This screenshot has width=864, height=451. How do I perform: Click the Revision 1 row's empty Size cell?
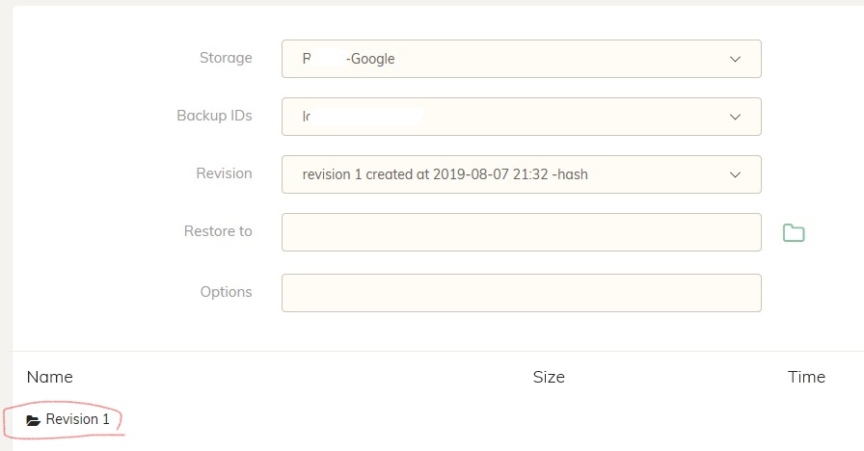(549, 420)
